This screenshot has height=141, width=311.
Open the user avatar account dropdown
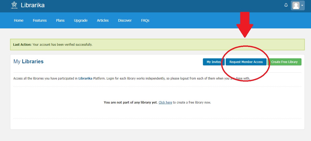[298, 5]
